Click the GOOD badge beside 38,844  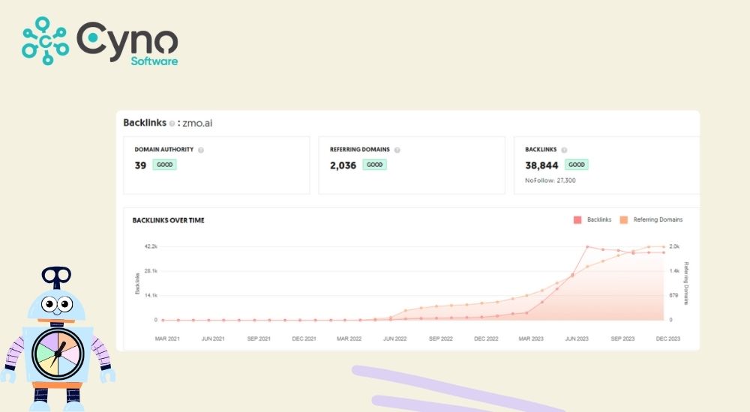576,165
